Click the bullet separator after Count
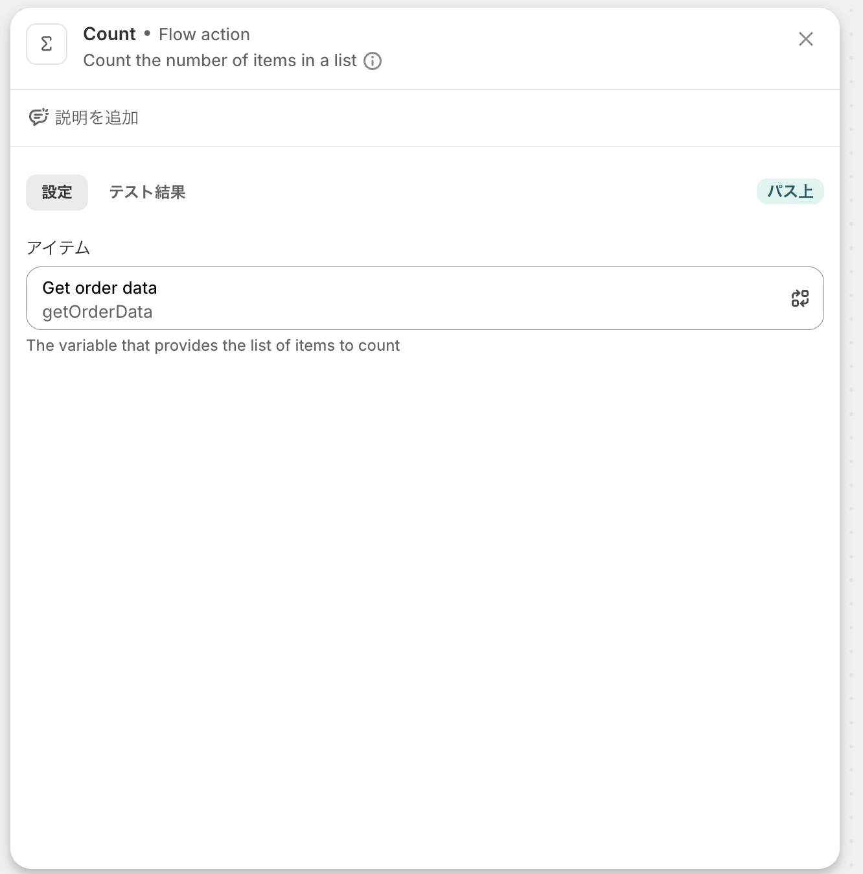 pyautogui.click(x=147, y=33)
